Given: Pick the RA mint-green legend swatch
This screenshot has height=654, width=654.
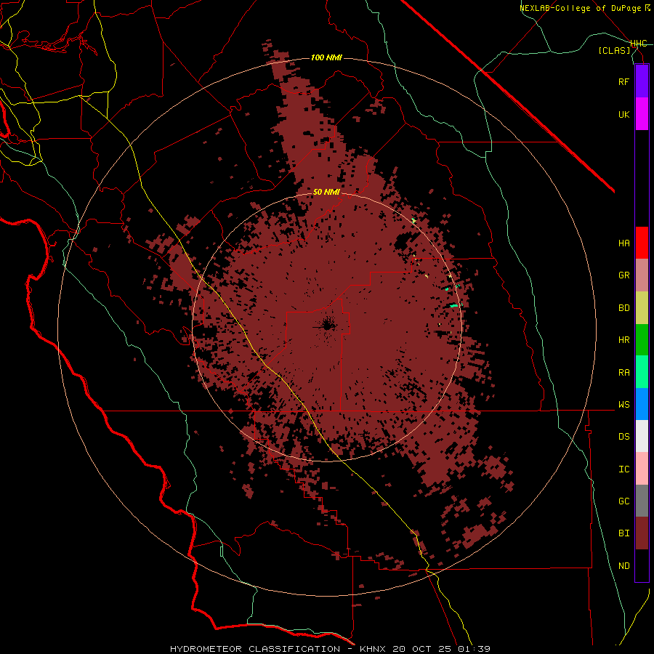Looking at the screenshot, I should [642, 372].
